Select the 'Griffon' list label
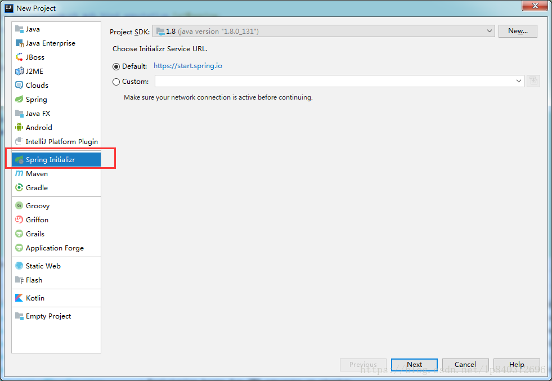Image resolution: width=552 pixels, height=381 pixels. [x=37, y=219]
